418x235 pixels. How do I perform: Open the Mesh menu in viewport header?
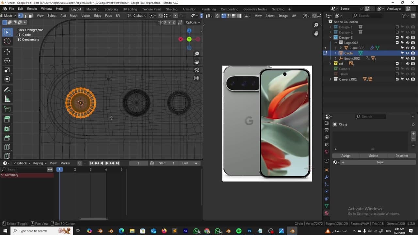click(73, 16)
